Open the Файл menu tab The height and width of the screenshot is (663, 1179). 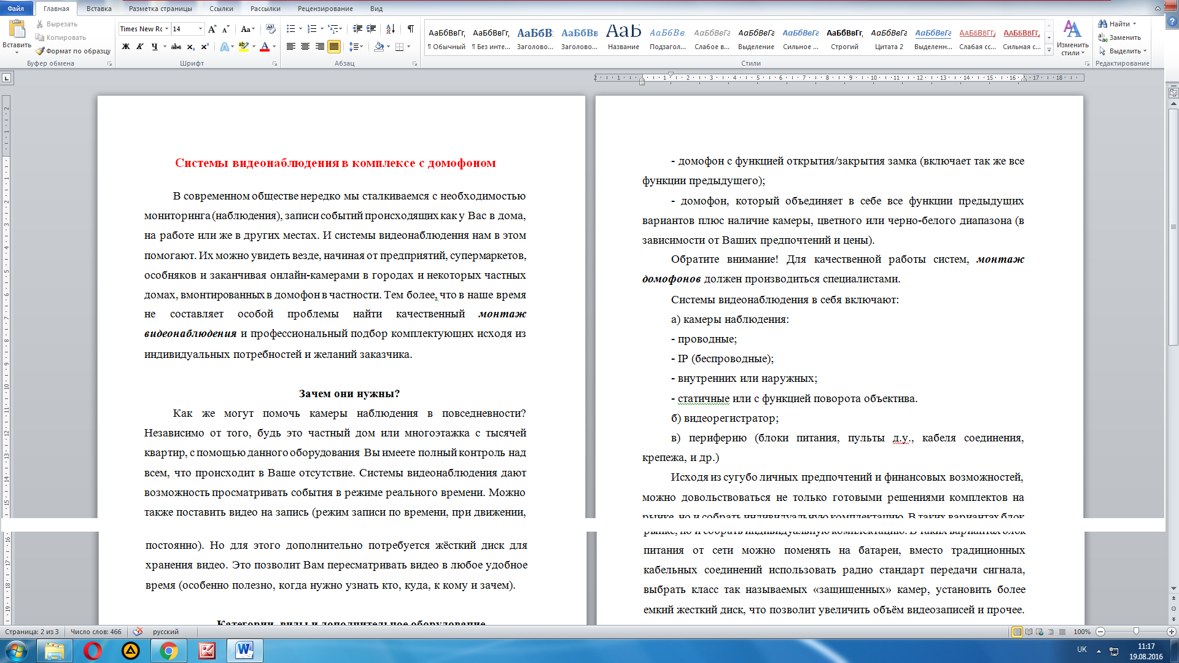[x=16, y=9]
